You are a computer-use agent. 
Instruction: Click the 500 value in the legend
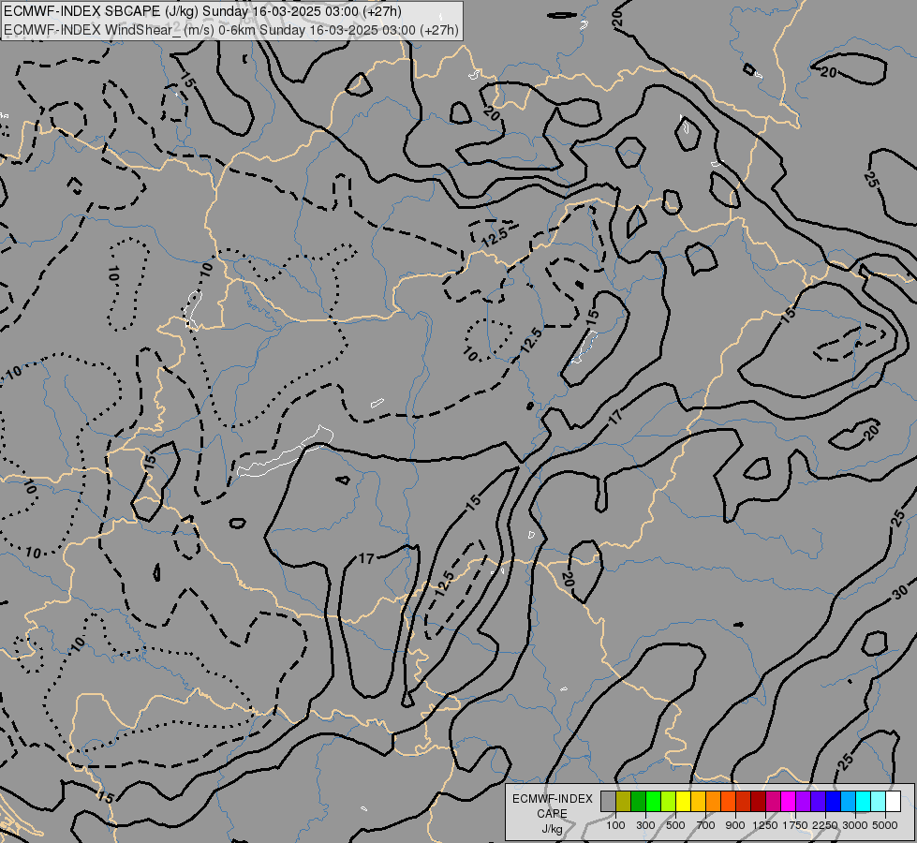coord(675,825)
